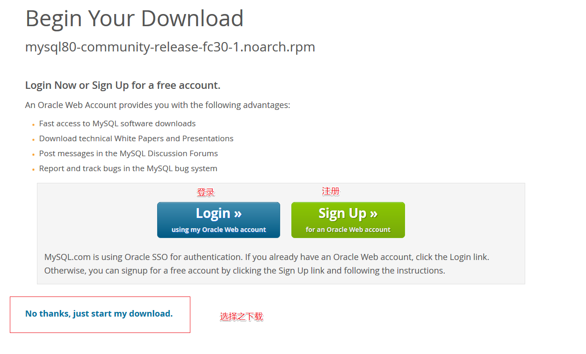Click the 'Fast access to MySQL software downloads' item
Viewport: 586px width, 354px height.
point(117,124)
